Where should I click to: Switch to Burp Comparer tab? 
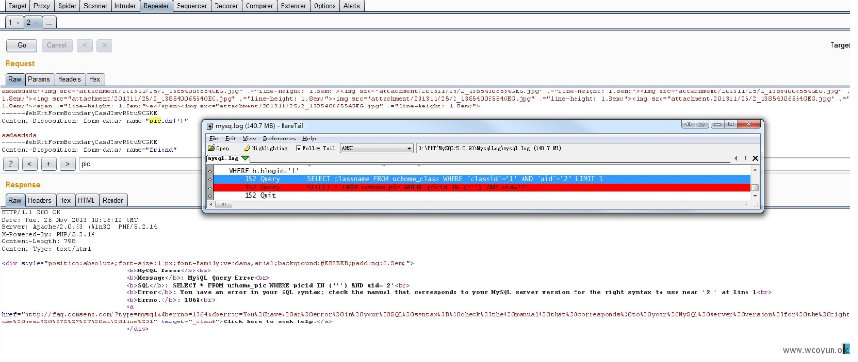pos(259,6)
